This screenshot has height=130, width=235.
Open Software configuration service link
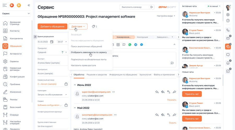tap(49, 105)
